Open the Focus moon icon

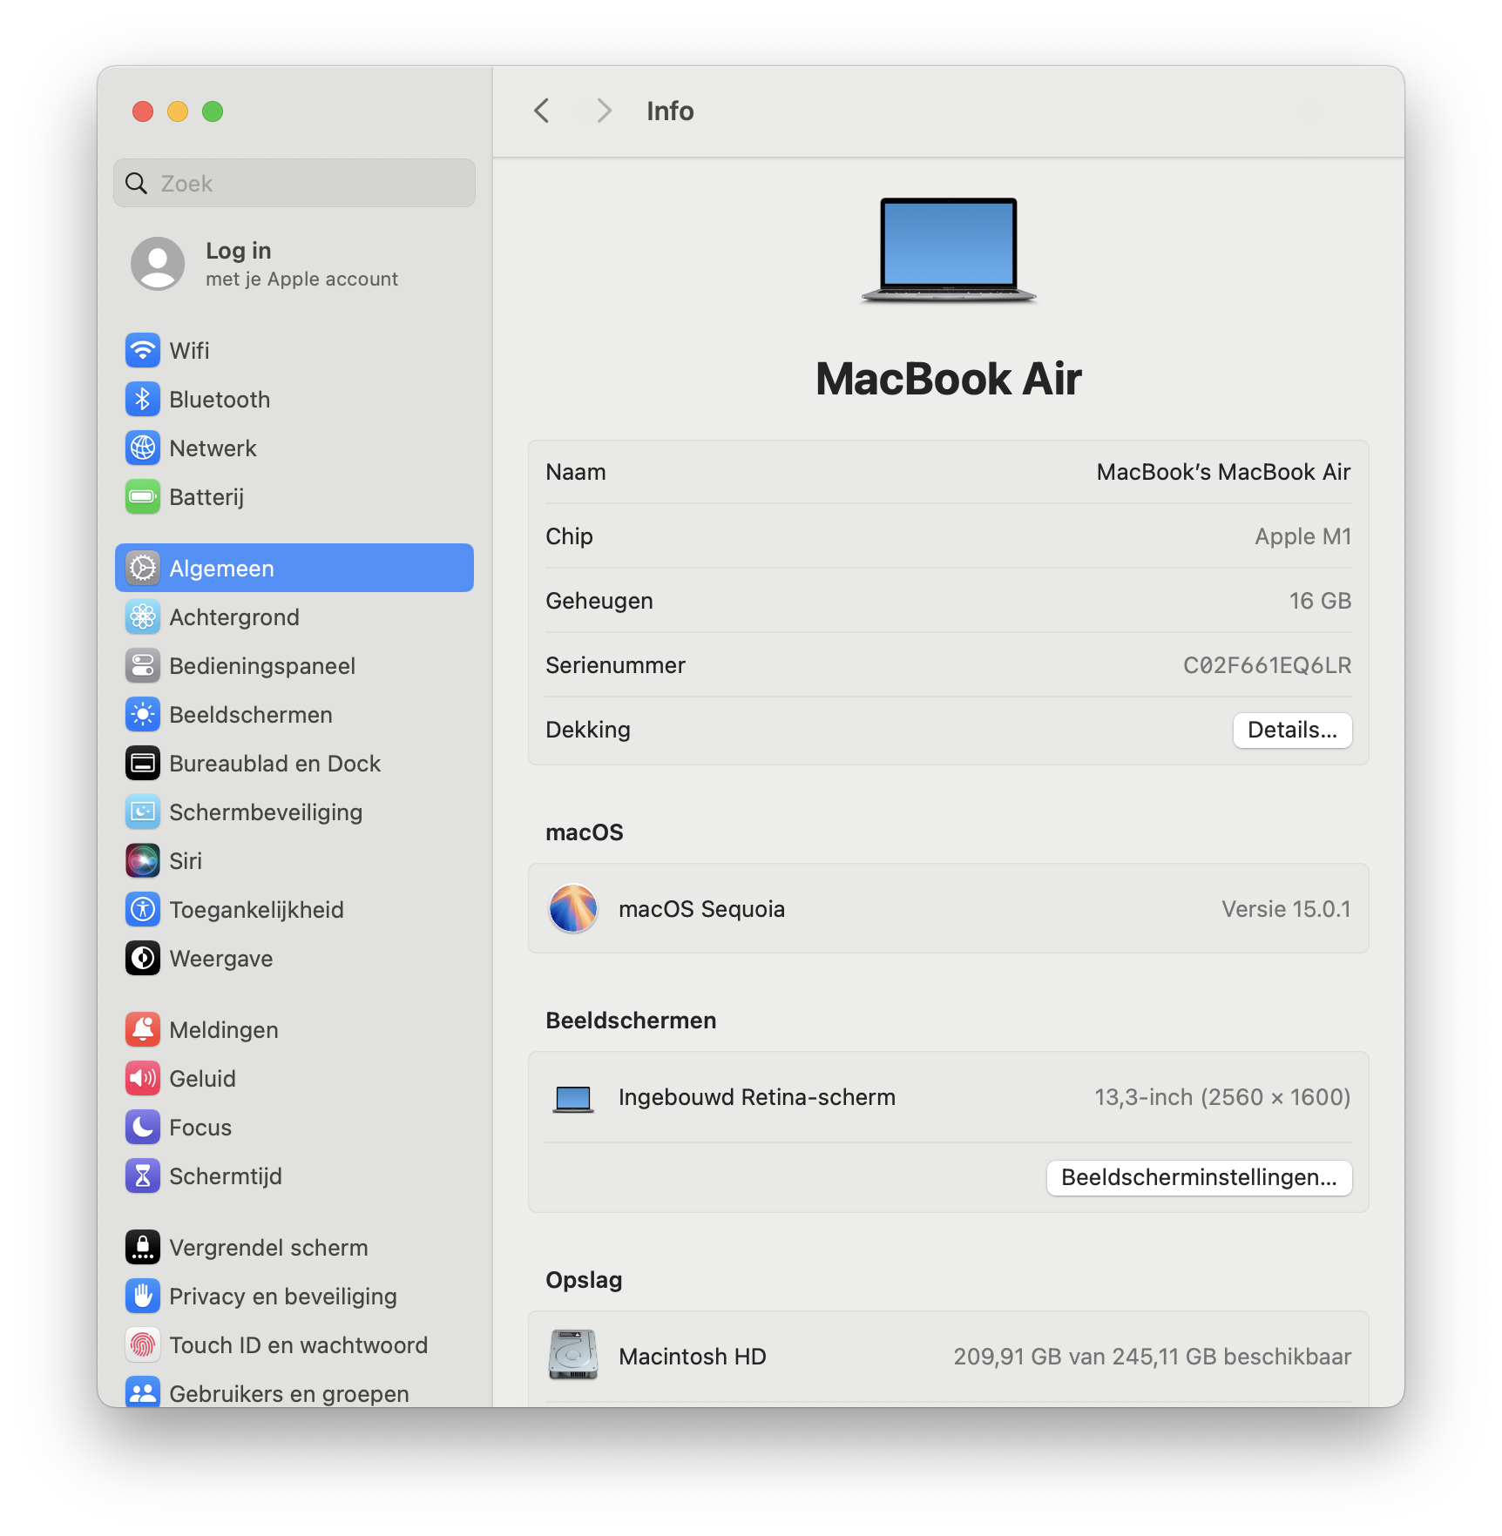tap(143, 1128)
